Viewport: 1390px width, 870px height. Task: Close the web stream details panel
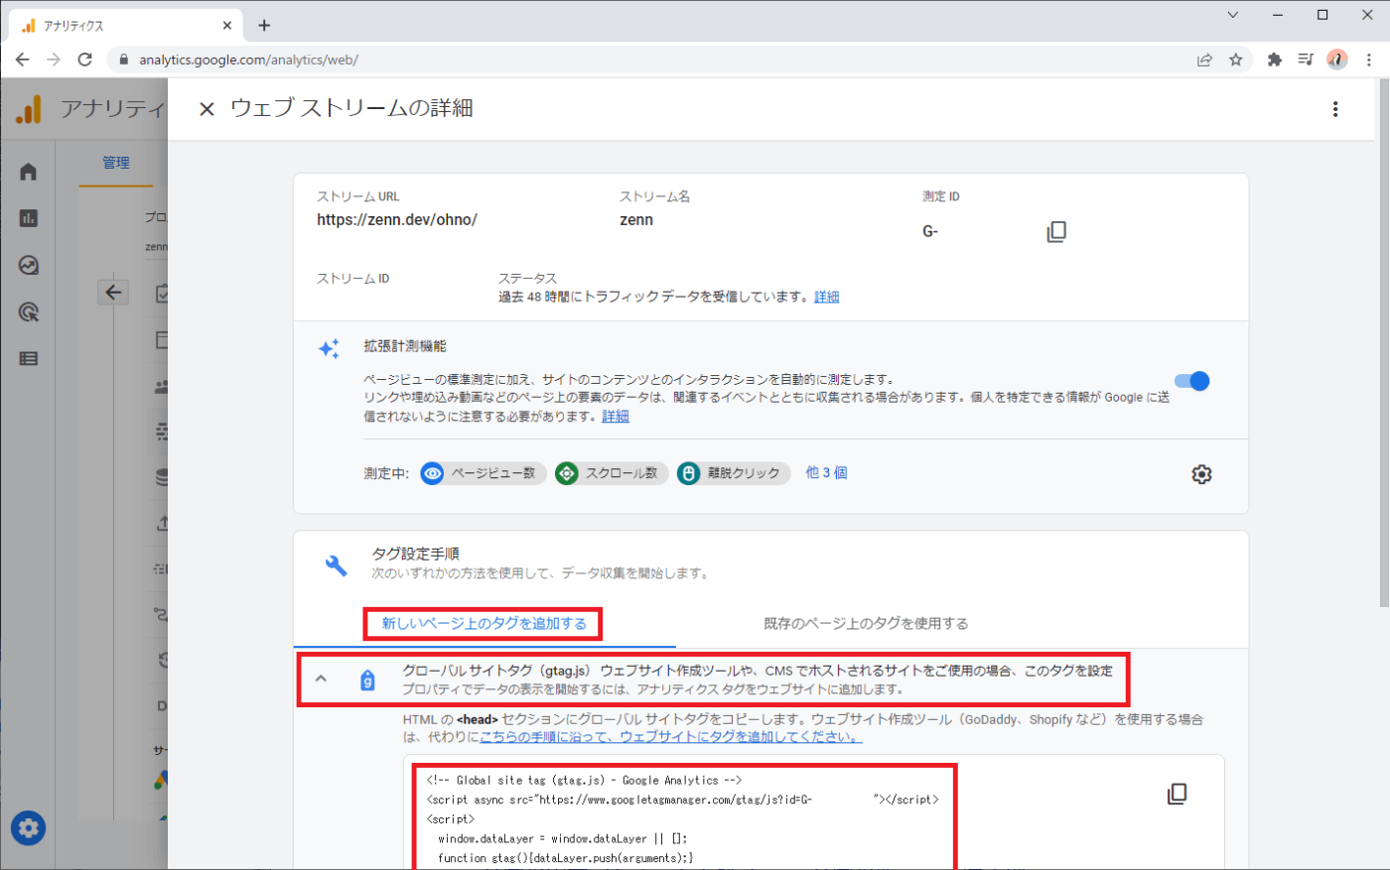(x=207, y=109)
